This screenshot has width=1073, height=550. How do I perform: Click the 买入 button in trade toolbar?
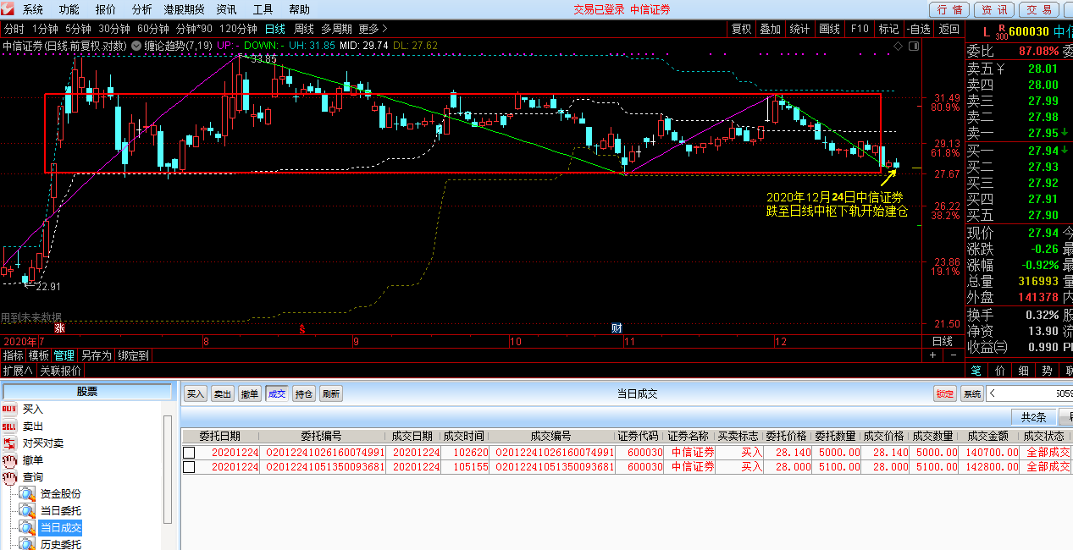click(196, 393)
